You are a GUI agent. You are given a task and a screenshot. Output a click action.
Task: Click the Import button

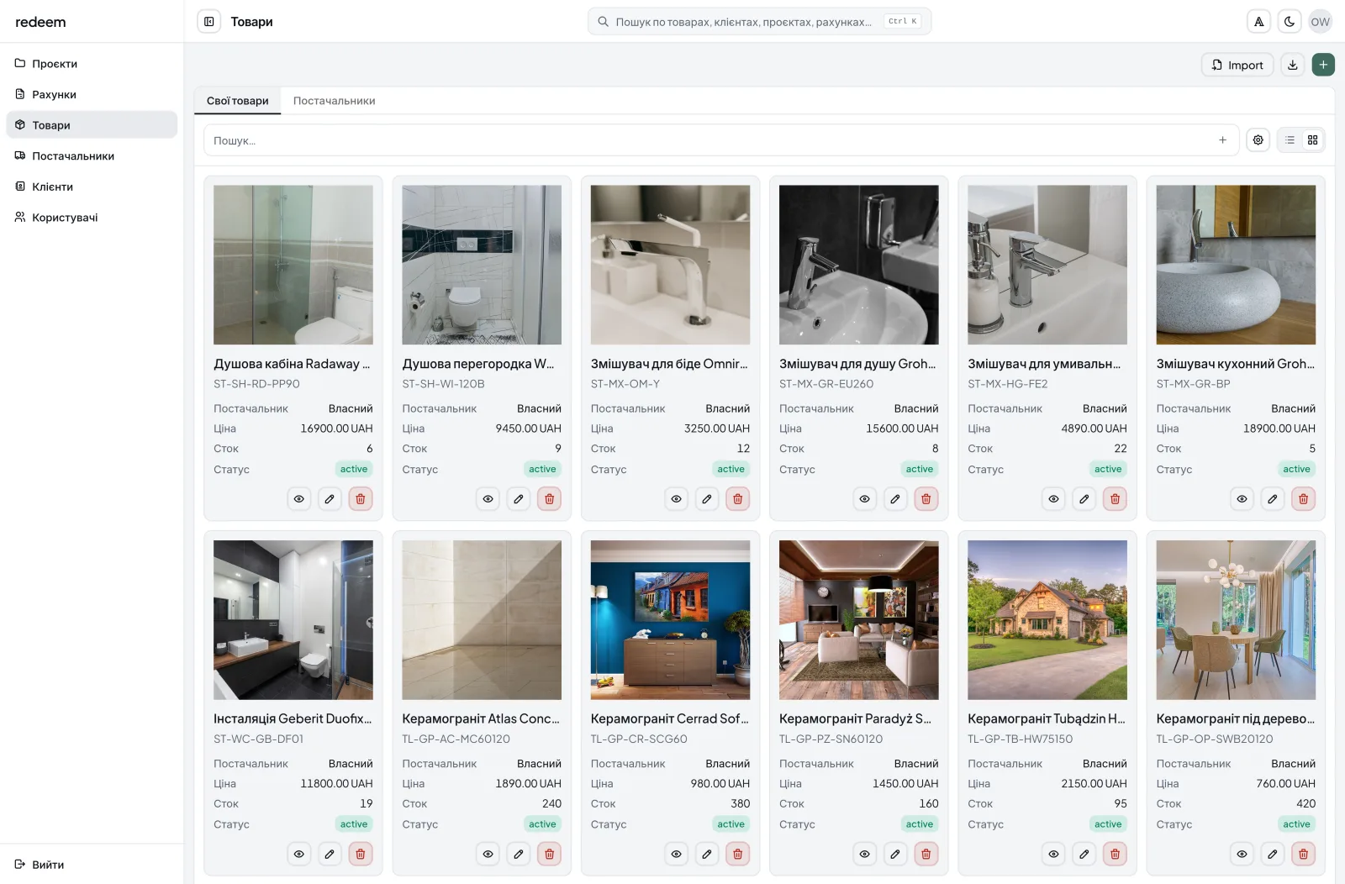1237,65
